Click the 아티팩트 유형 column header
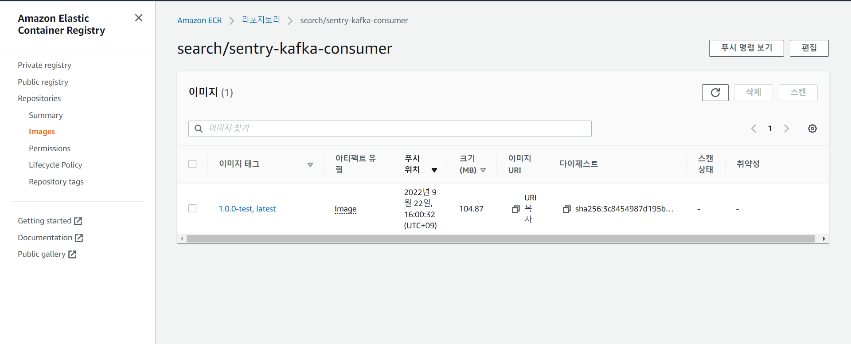 pyautogui.click(x=355, y=164)
